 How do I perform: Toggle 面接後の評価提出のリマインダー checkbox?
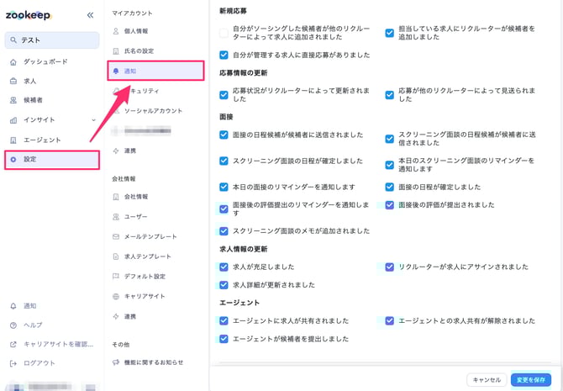(x=224, y=209)
